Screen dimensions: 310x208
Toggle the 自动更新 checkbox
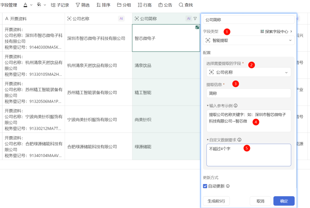pyautogui.click(x=205, y=186)
